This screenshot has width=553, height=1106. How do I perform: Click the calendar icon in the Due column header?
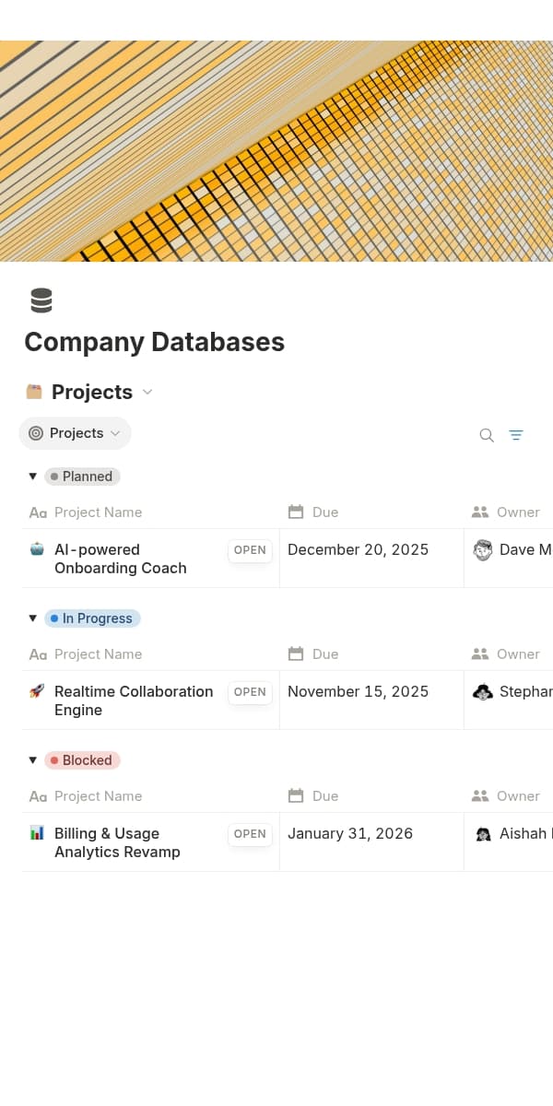coord(296,511)
